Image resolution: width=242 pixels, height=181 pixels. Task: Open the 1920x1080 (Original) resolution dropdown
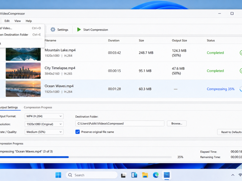(x=44, y=124)
